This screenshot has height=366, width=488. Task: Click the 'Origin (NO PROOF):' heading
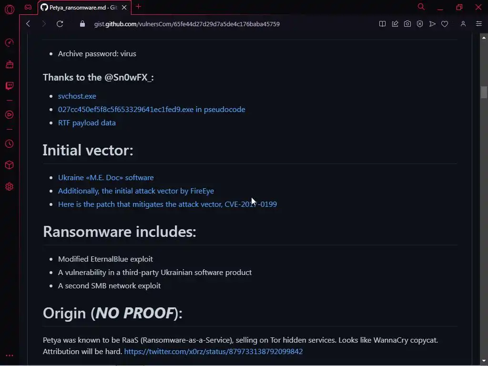(x=112, y=313)
